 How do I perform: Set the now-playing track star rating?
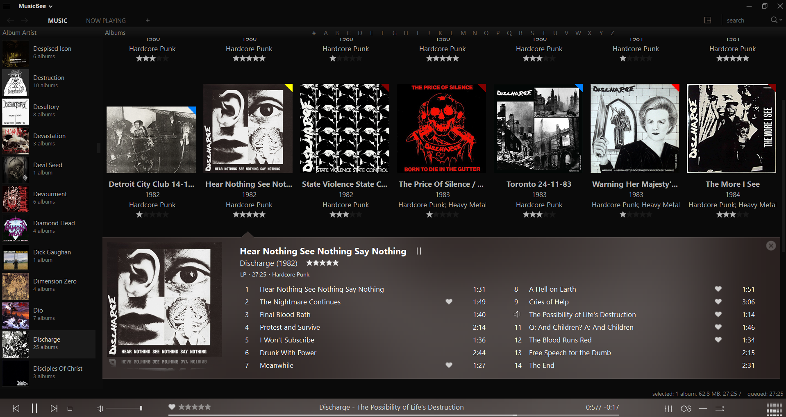point(195,407)
